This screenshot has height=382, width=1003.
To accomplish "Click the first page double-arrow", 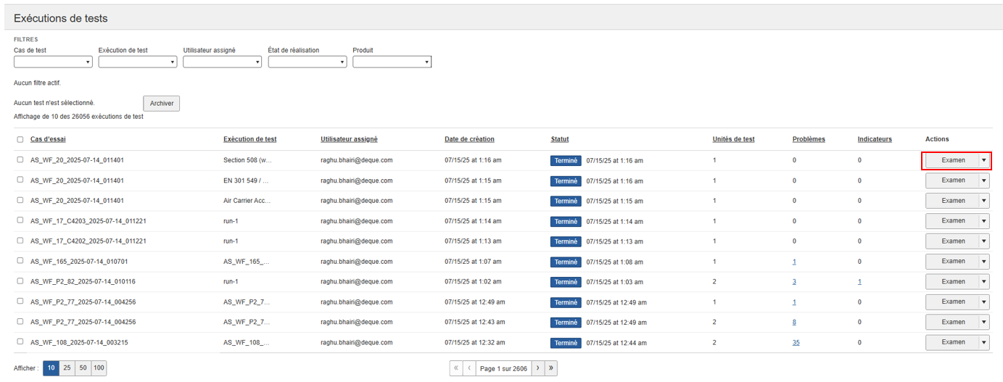I will coord(456,368).
